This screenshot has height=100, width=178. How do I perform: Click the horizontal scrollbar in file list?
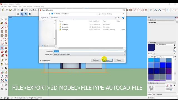(91, 48)
